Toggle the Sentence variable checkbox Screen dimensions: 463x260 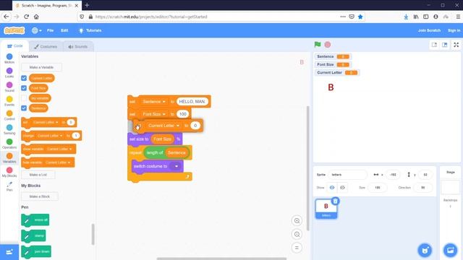tap(24, 108)
